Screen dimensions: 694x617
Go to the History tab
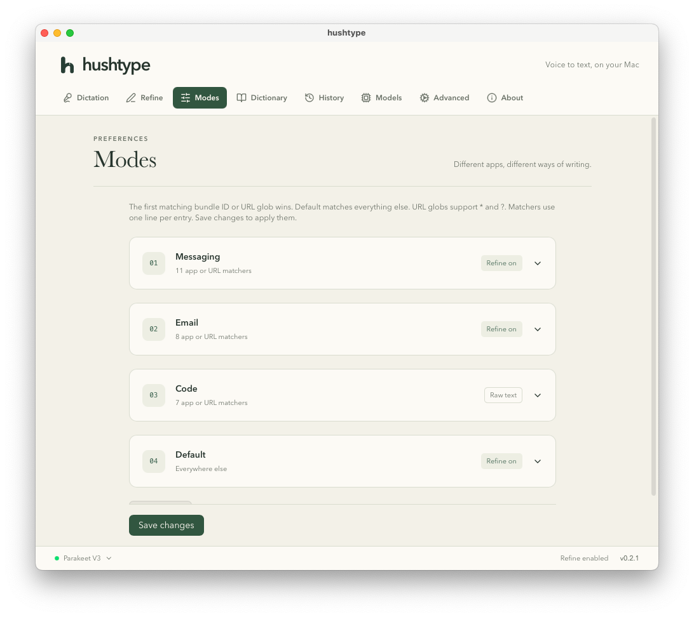[324, 98]
